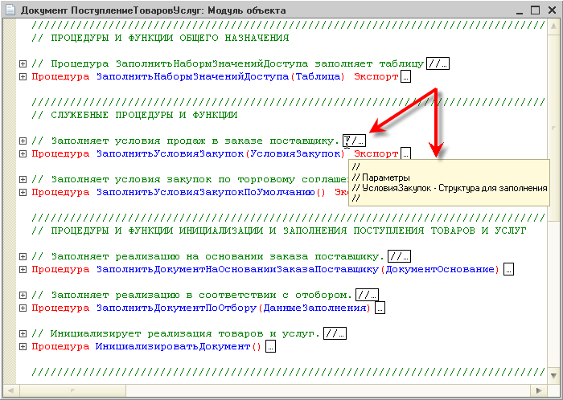Viewport: 563px width, 400px height.
Task: Open collapsed comment after 'товаров и услуг.'
Action: (x=335, y=333)
